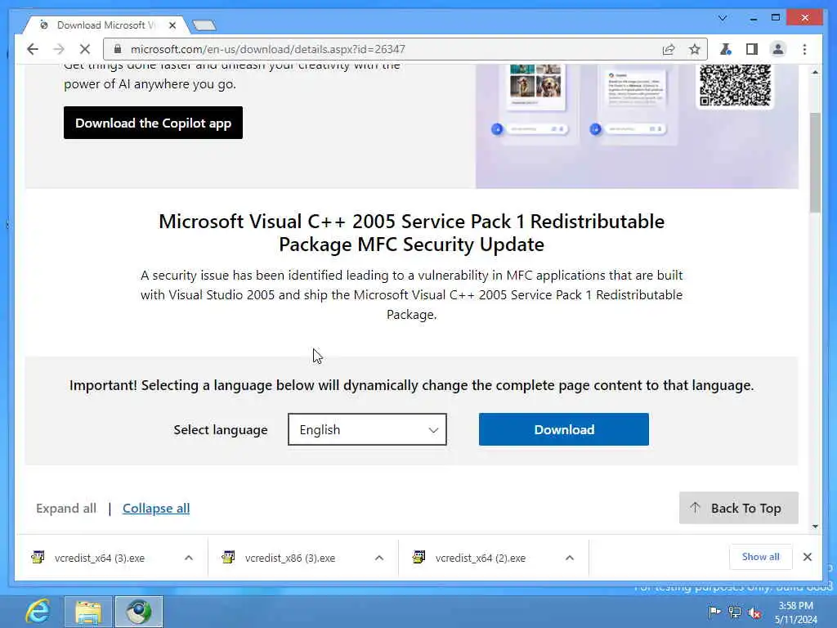Open a new browser tab
837x628 pixels.
[204, 25]
